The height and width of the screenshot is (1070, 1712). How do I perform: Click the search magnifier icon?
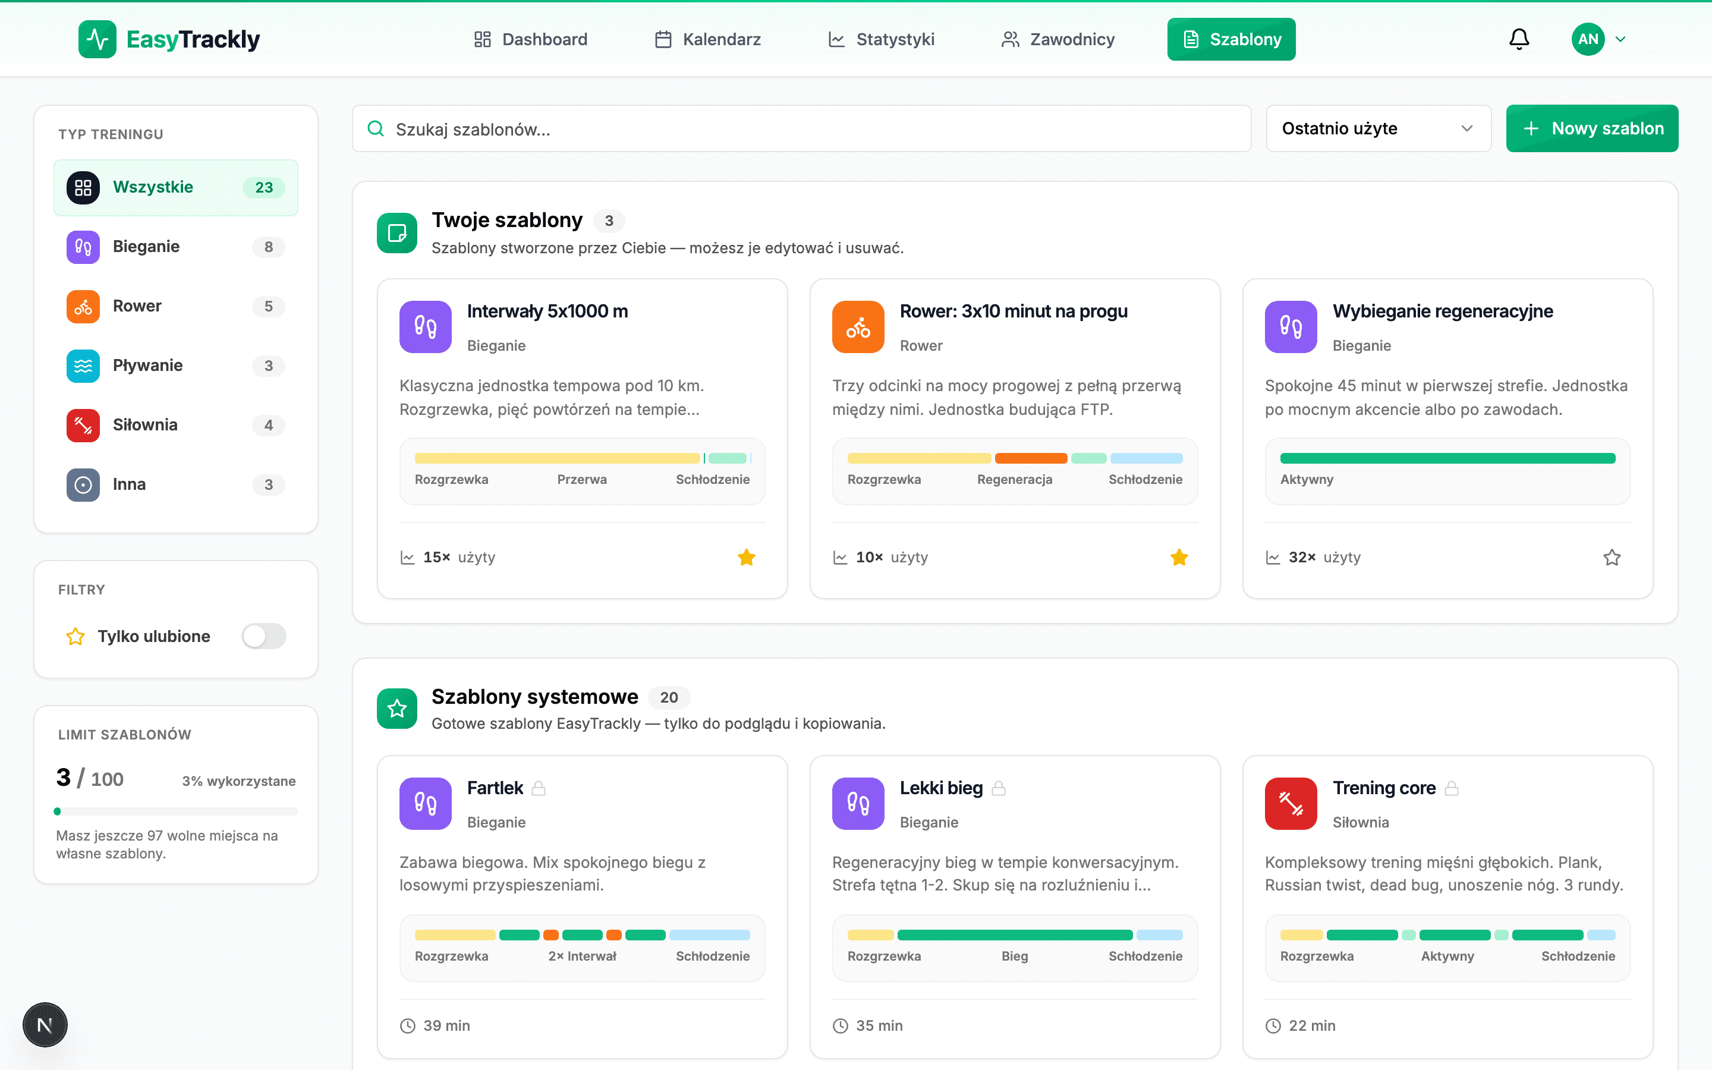coord(376,129)
